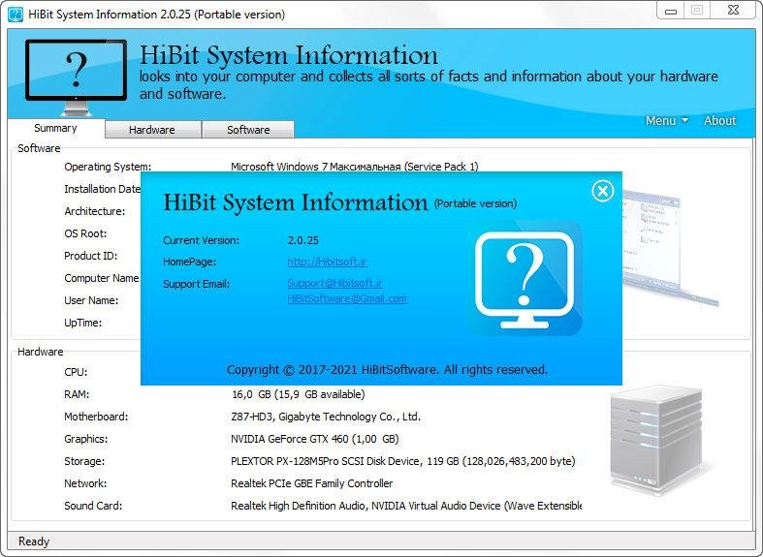Click the disabled maximize window button
Image resolution: width=763 pixels, height=557 pixels.
(x=697, y=11)
